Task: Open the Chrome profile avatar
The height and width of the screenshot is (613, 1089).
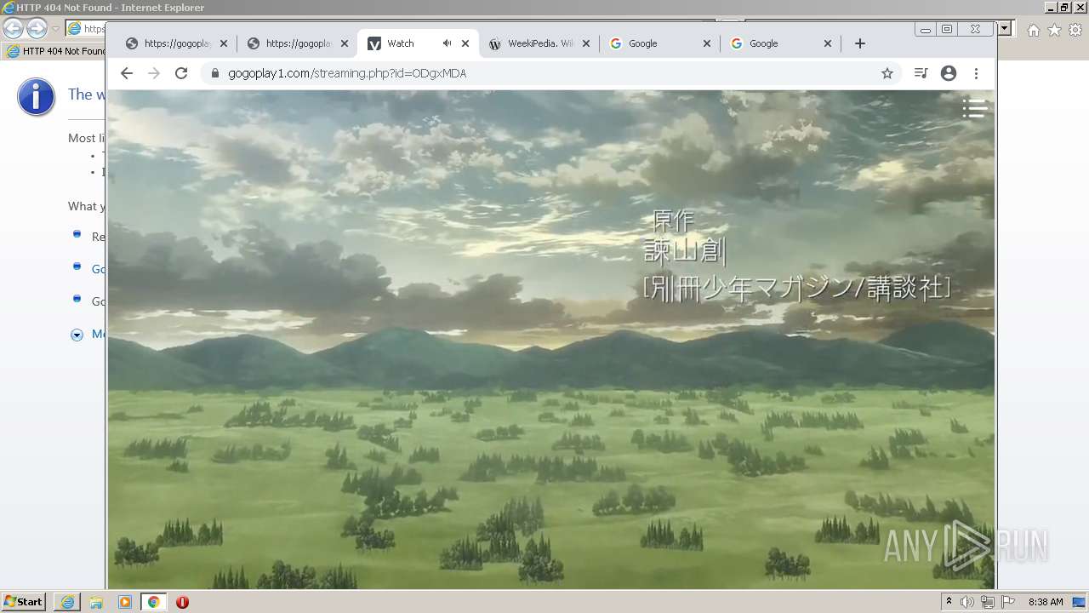Action: (x=949, y=73)
